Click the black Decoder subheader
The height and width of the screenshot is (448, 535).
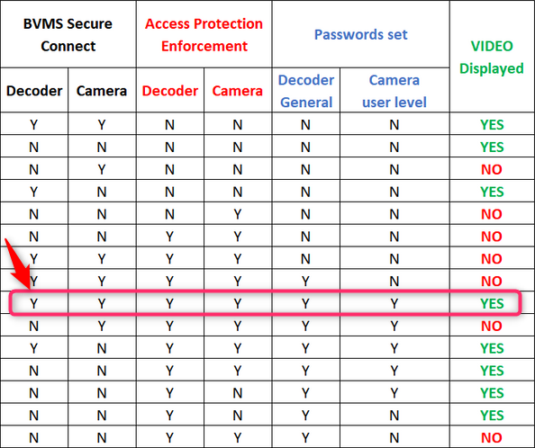click(x=34, y=91)
